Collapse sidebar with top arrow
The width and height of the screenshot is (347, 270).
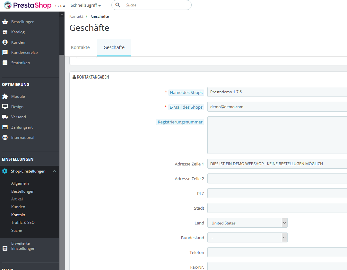click(x=62, y=14)
